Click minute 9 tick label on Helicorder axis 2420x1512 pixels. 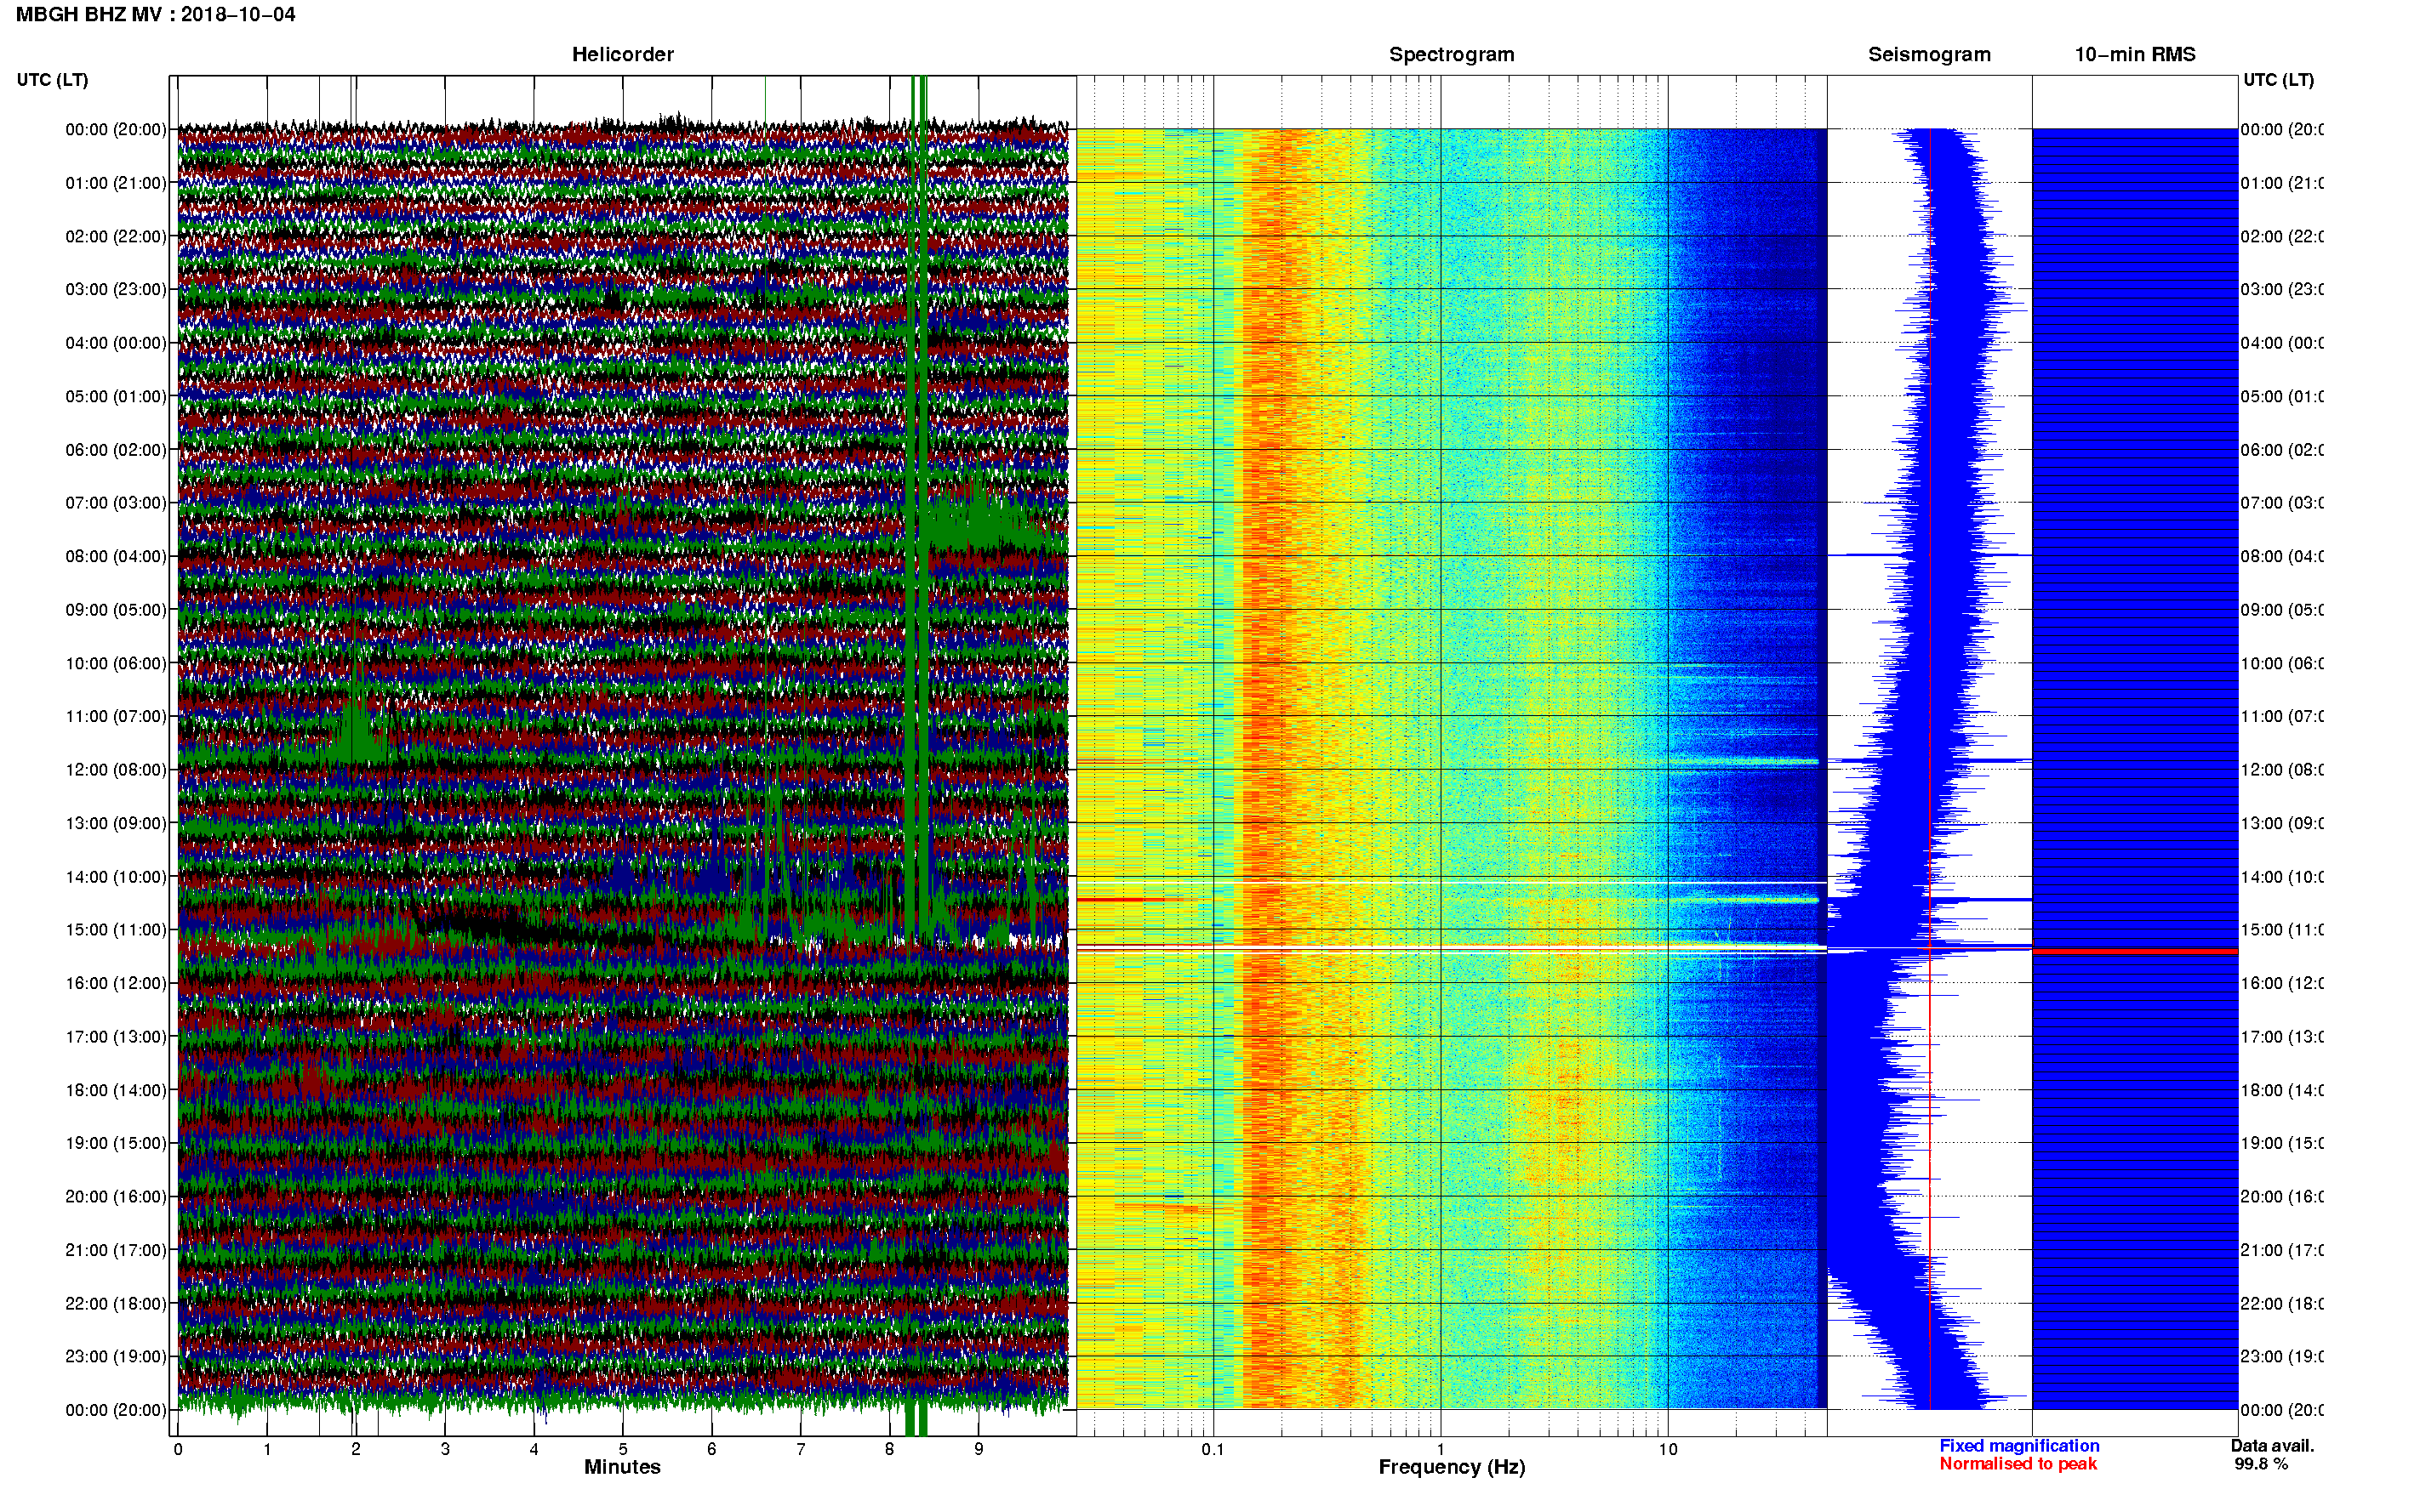click(x=979, y=1449)
